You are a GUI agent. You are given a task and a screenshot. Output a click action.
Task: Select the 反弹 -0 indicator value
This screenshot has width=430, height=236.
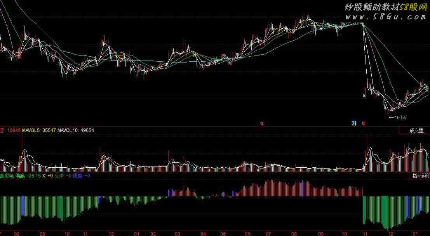[x=63, y=176]
